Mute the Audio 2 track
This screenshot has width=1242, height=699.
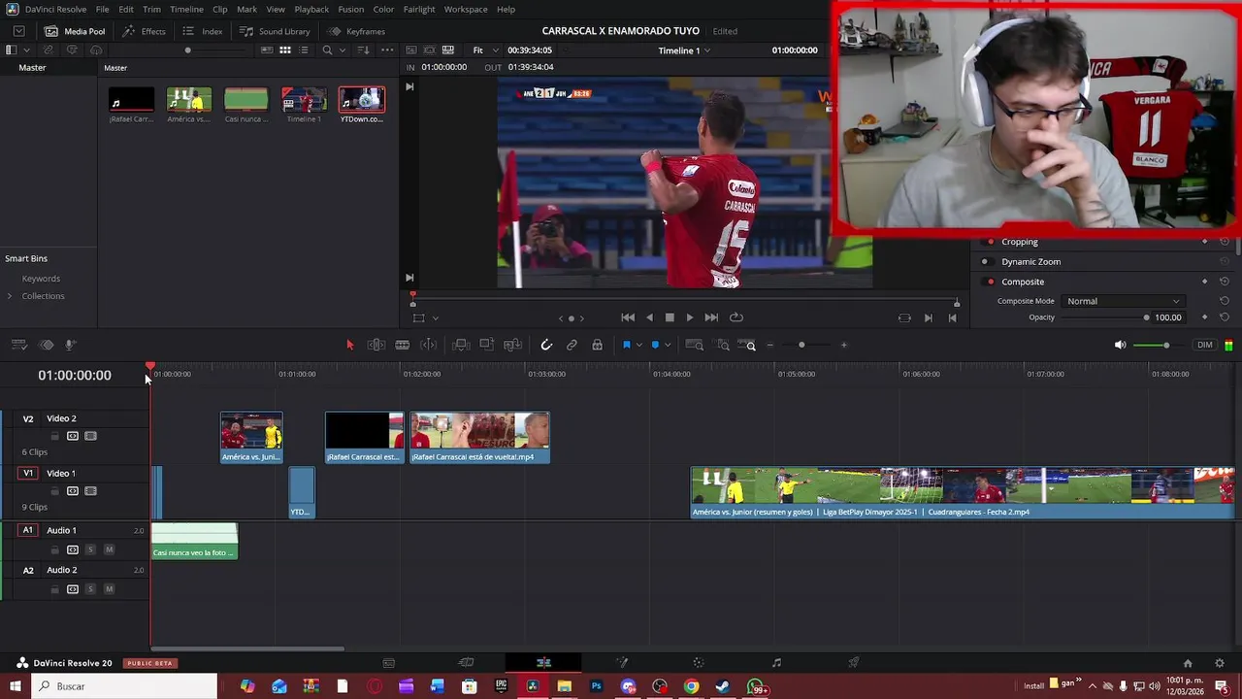pos(109,589)
